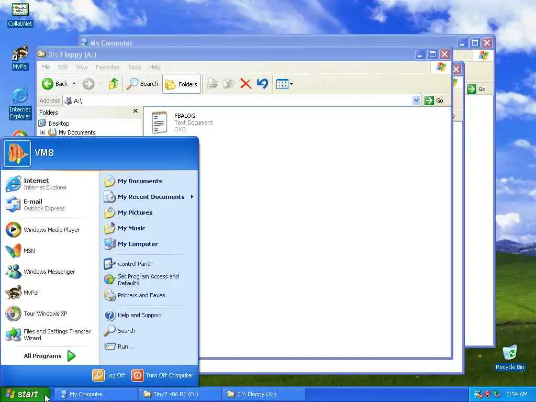Expand My Recent Documents submenu
Screen dimensions: 536x402
(x=149, y=197)
